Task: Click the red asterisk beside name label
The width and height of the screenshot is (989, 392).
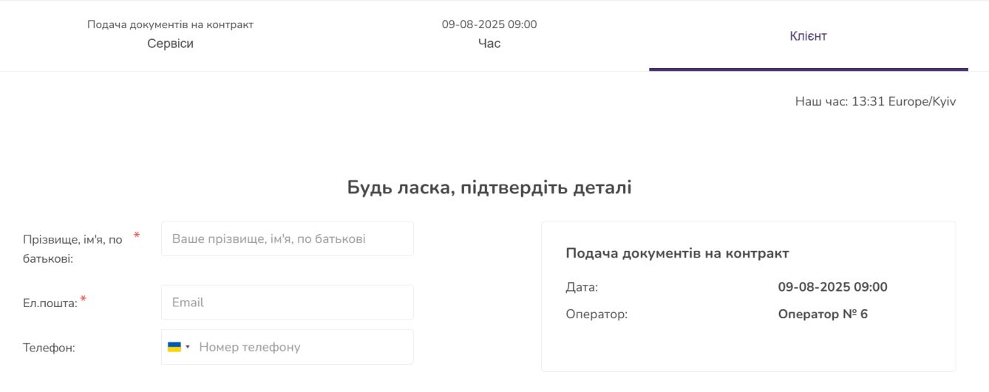Action: click(137, 236)
